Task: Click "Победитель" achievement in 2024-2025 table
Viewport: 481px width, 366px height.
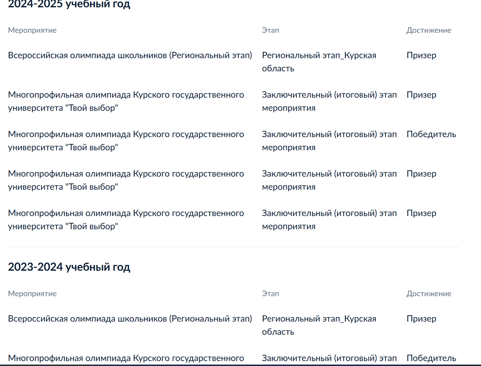Action: click(x=431, y=134)
